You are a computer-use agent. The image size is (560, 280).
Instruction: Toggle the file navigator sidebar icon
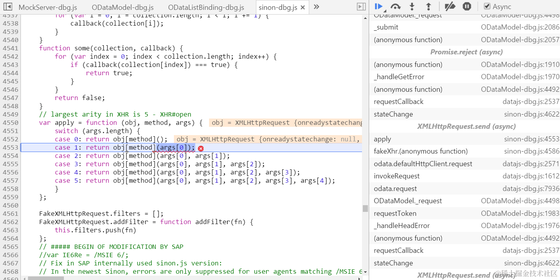click(x=8, y=7)
